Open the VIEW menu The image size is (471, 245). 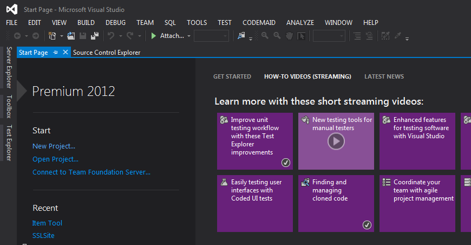(x=59, y=23)
